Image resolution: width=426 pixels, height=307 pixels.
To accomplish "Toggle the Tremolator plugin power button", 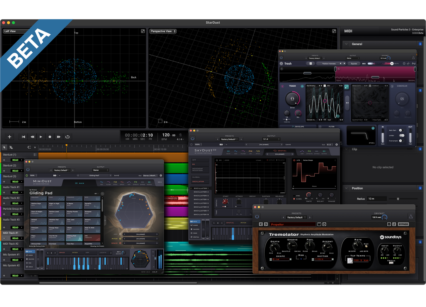I will [257, 217].
